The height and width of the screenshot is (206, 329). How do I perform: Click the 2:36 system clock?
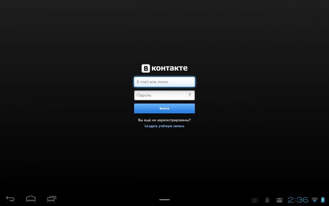coord(298,200)
